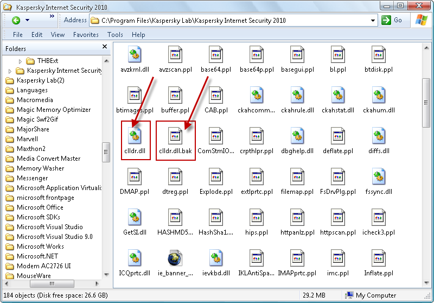Select the ICQprtc.dll file icon
This screenshot has height=303, width=434.
135,258
